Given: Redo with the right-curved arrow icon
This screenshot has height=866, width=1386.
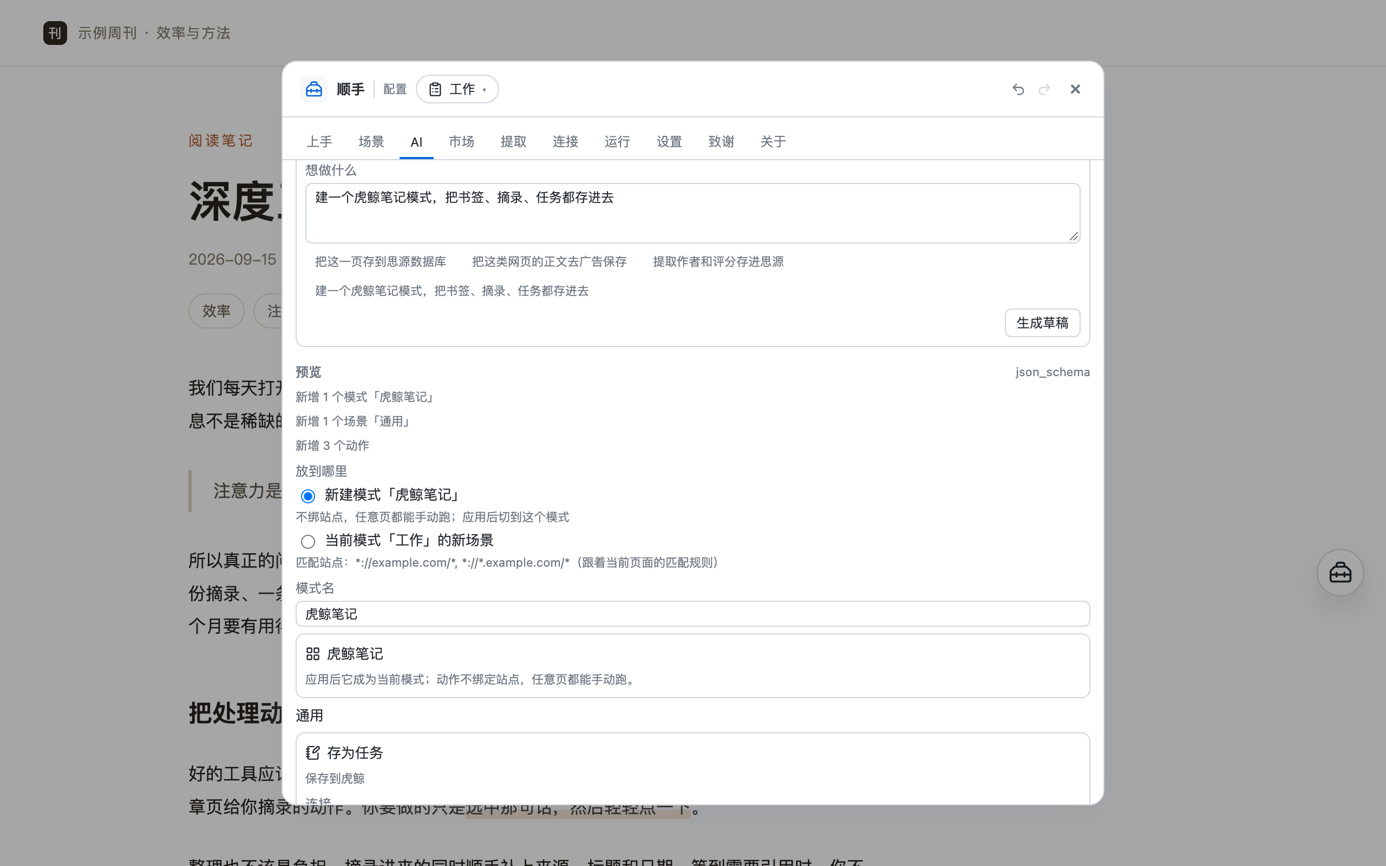Looking at the screenshot, I should pos(1044,89).
